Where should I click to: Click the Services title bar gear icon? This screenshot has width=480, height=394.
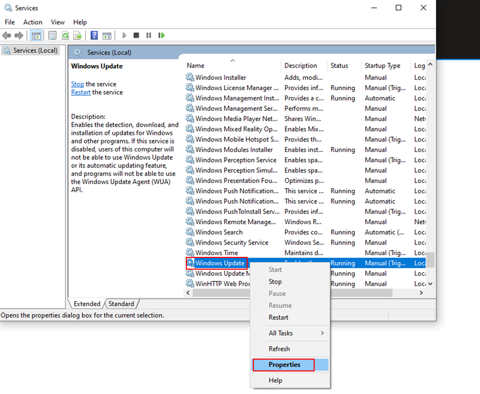click(x=8, y=8)
